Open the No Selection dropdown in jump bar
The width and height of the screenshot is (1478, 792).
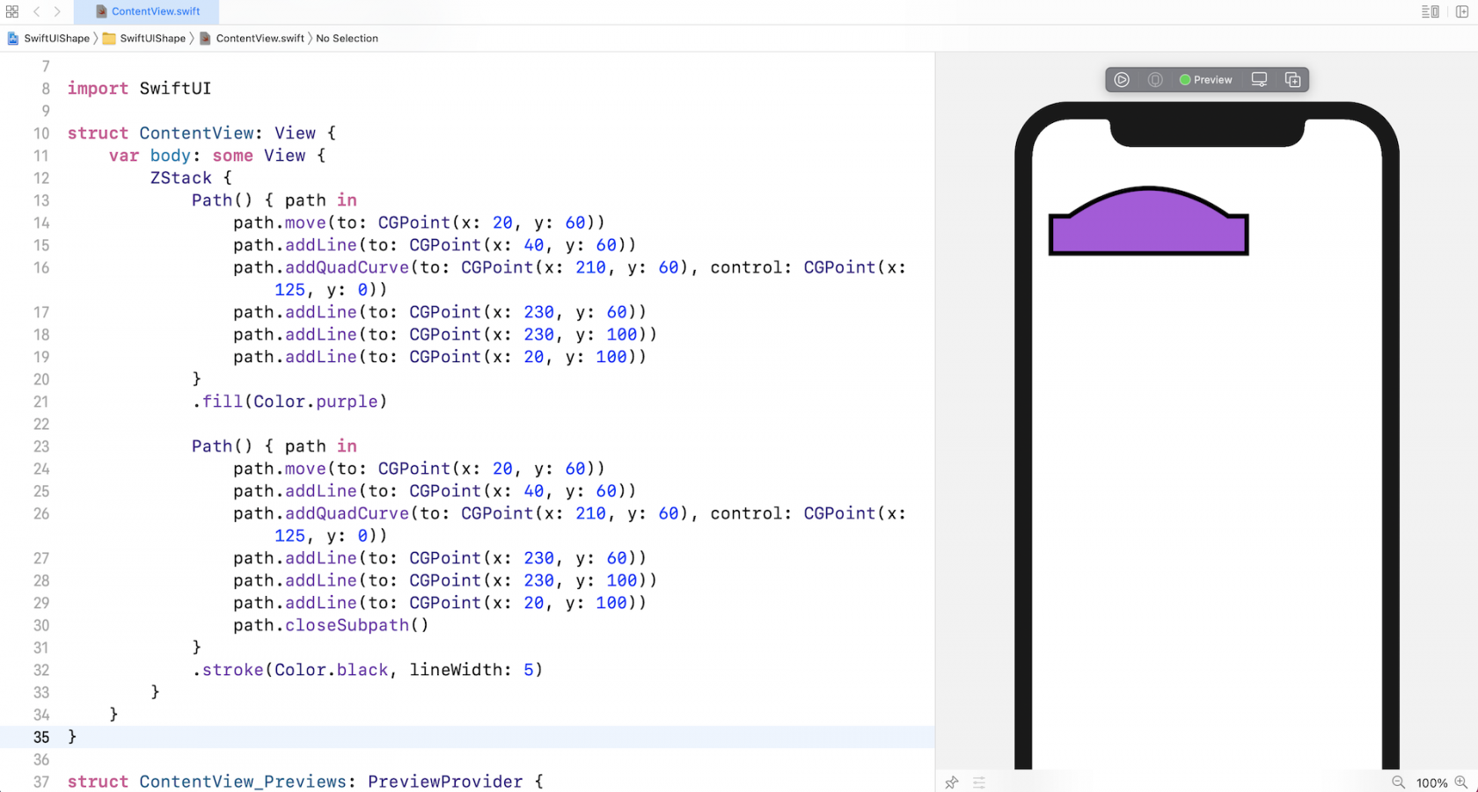tap(347, 39)
